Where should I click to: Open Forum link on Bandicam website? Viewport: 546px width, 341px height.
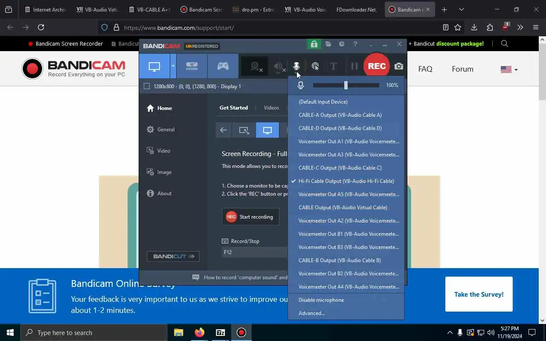tap(463, 69)
